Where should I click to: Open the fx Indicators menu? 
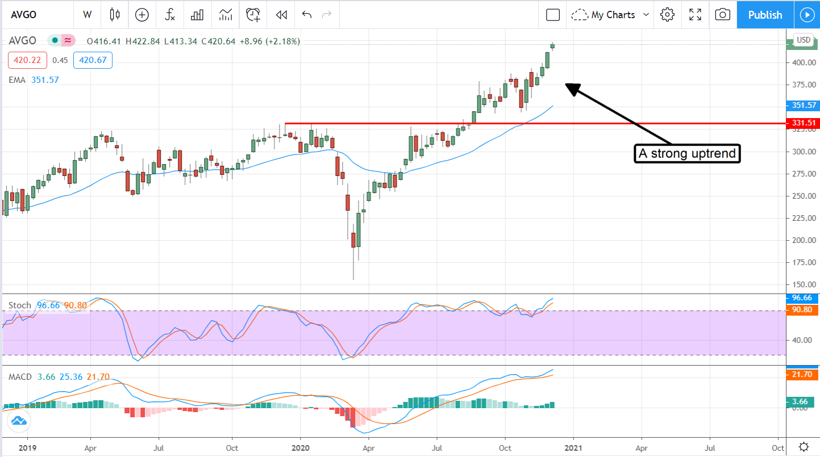(170, 15)
